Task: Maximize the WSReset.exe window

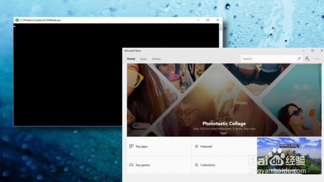Action: click(208, 20)
